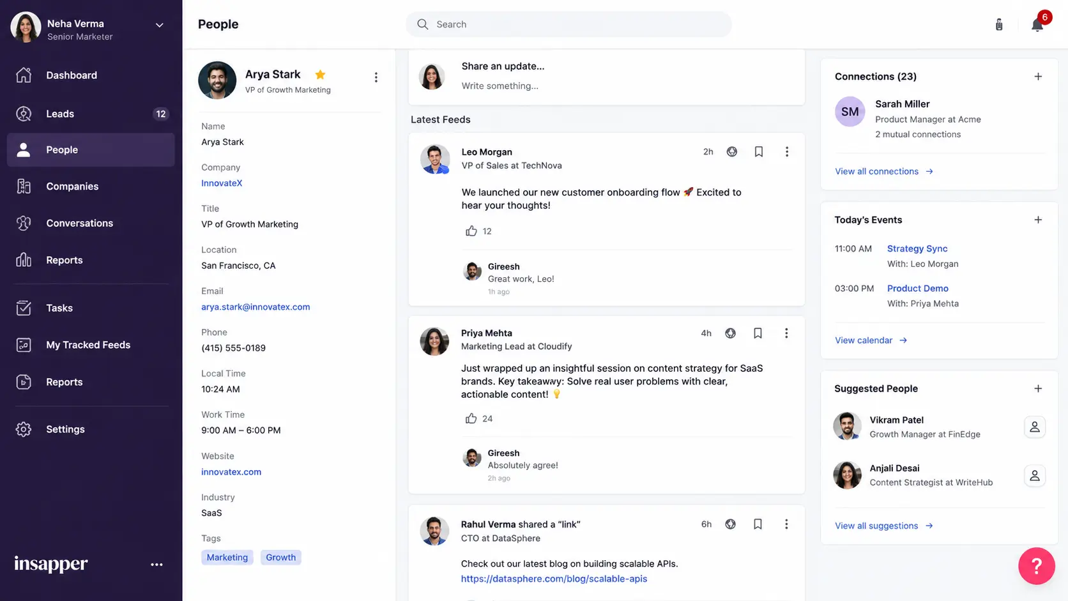Focus the Search field
The height and width of the screenshot is (601, 1068).
click(x=568, y=24)
